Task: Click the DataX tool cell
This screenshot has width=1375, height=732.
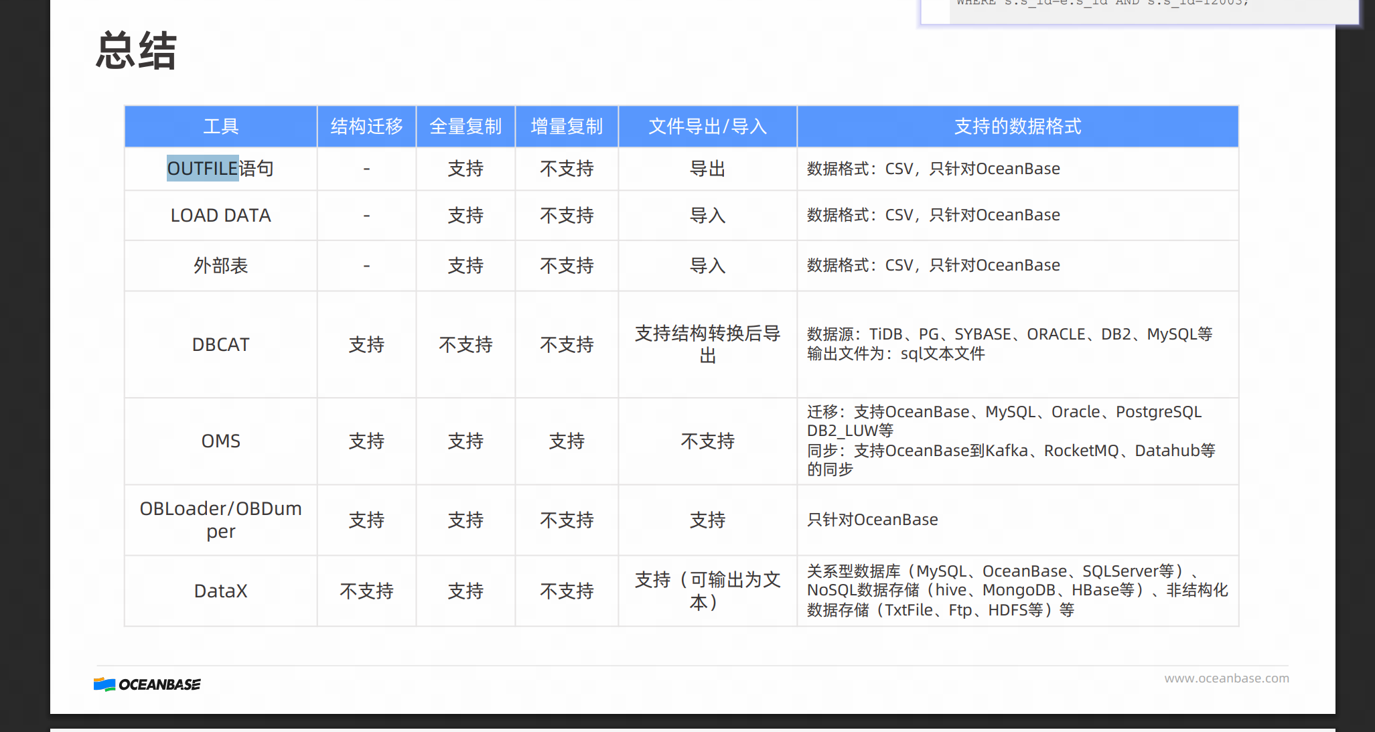Action: click(220, 591)
